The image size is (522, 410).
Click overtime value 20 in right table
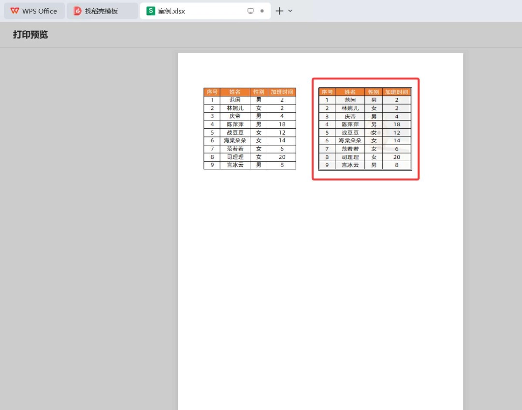pos(396,157)
